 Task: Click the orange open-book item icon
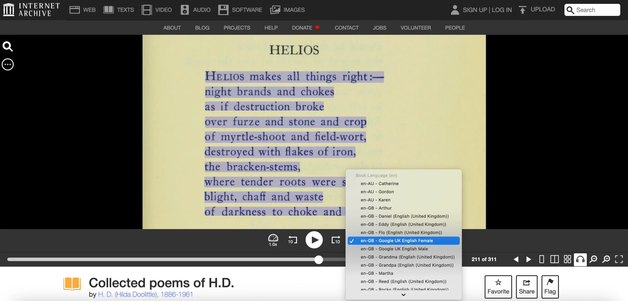point(72,284)
